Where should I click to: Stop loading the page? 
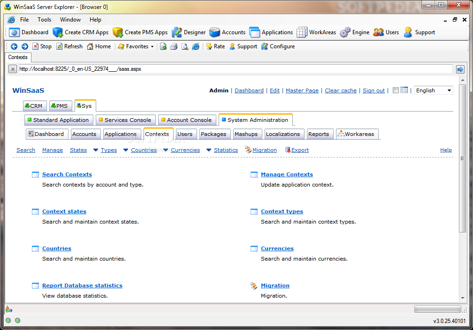point(42,46)
